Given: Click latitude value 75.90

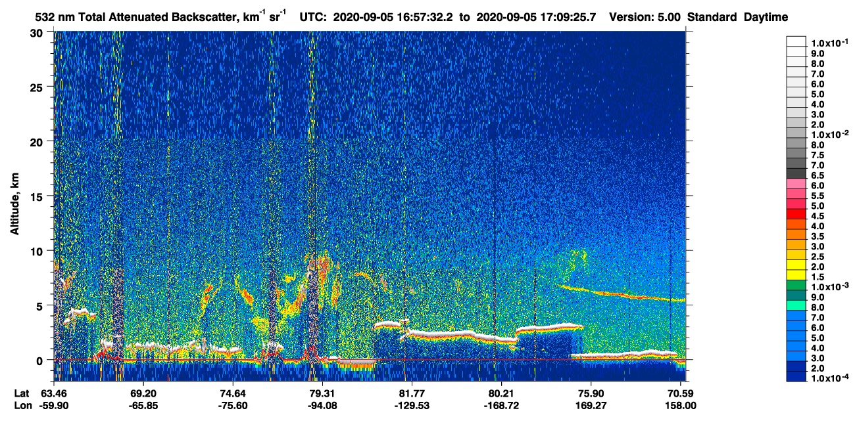Looking at the screenshot, I should tap(591, 393).
